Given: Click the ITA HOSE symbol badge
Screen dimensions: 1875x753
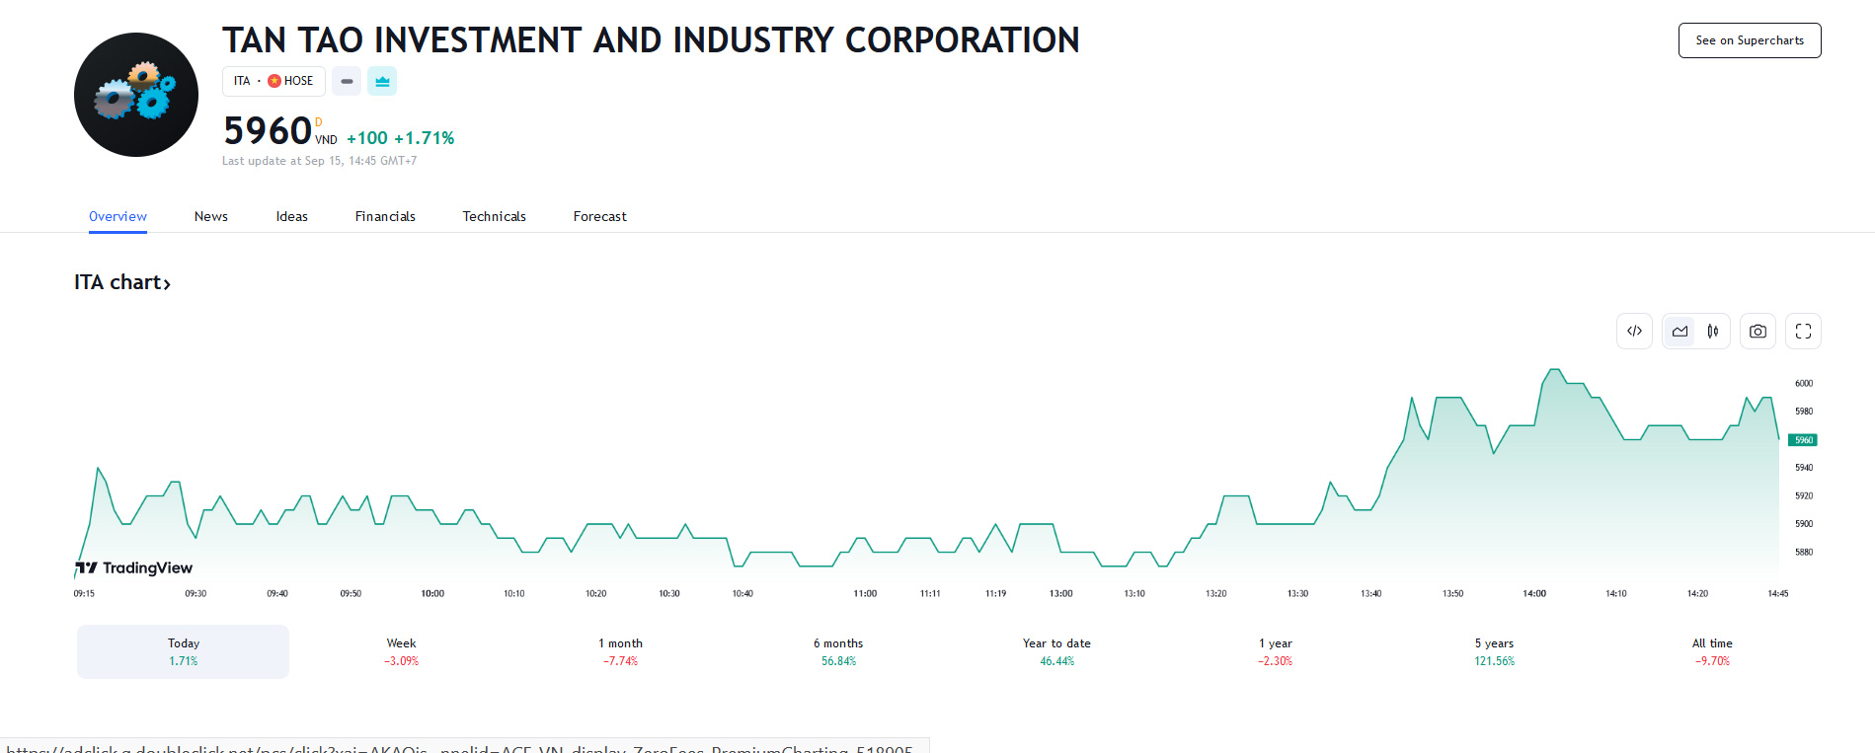Looking at the screenshot, I should pyautogui.click(x=273, y=81).
